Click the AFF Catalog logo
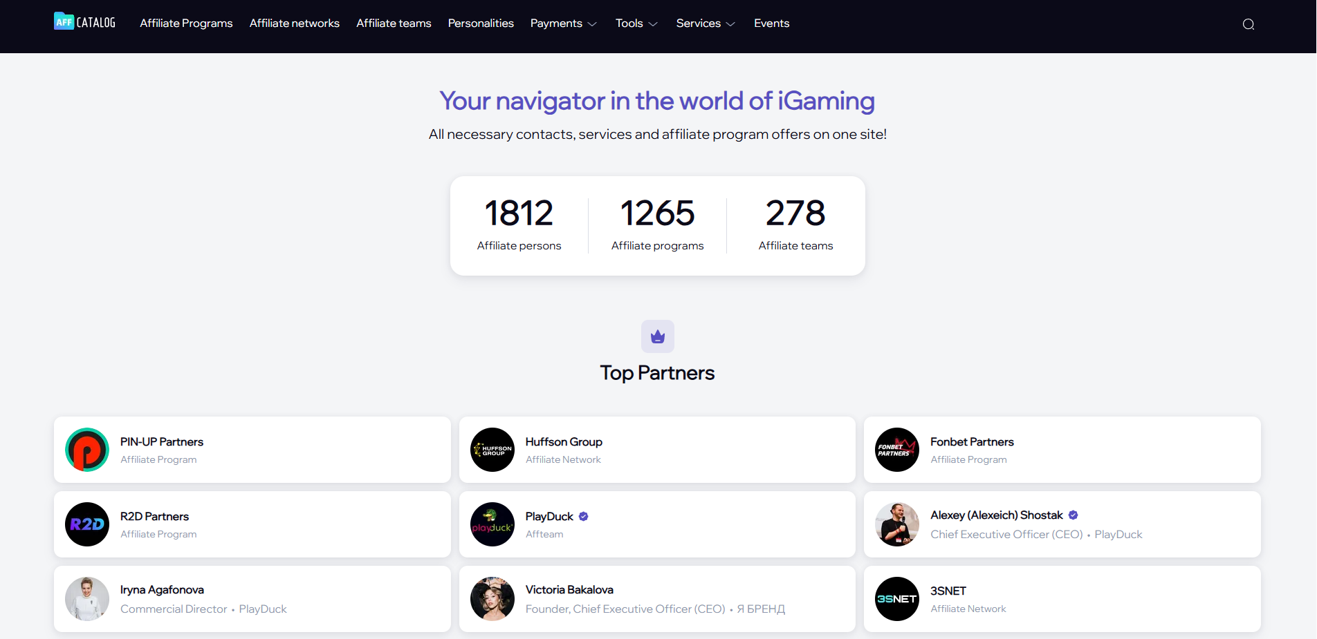The width and height of the screenshot is (1317, 639). click(x=84, y=22)
